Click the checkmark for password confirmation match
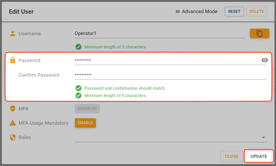Screen dimensions: 276x166 pos(78,88)
